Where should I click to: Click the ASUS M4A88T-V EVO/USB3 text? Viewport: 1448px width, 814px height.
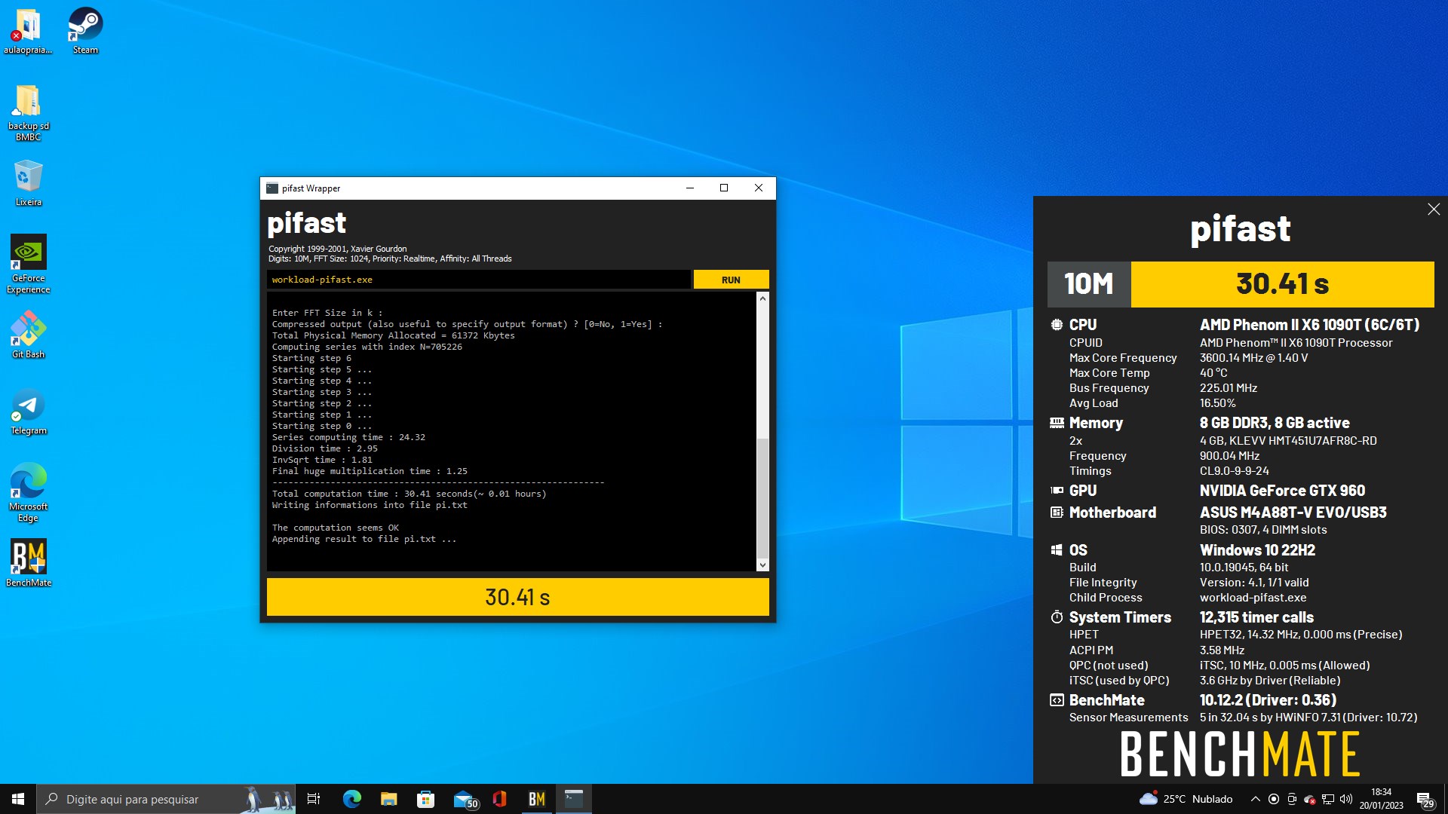(x=1293, y=513)
